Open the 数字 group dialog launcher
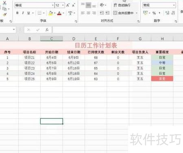Screen dimensions: 183x153 [x=176, y=21]
